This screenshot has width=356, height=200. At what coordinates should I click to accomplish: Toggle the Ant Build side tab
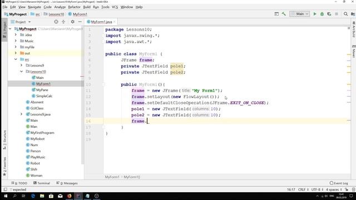[x=354, y=29]
